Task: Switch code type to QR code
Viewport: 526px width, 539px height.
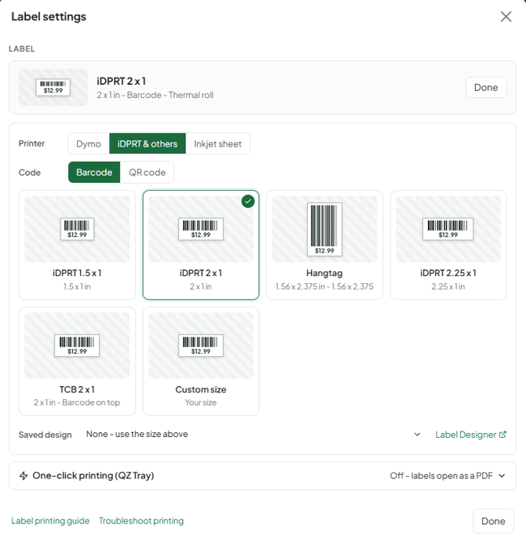Action: pos(148,173)
